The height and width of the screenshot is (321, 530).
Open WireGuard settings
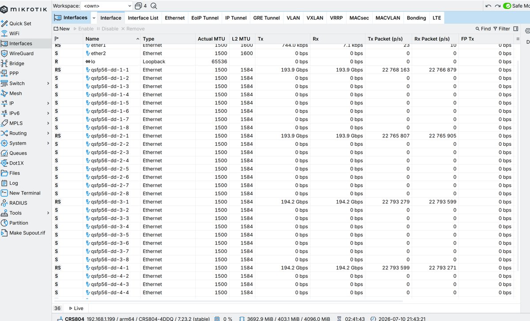tap(21, 53)
